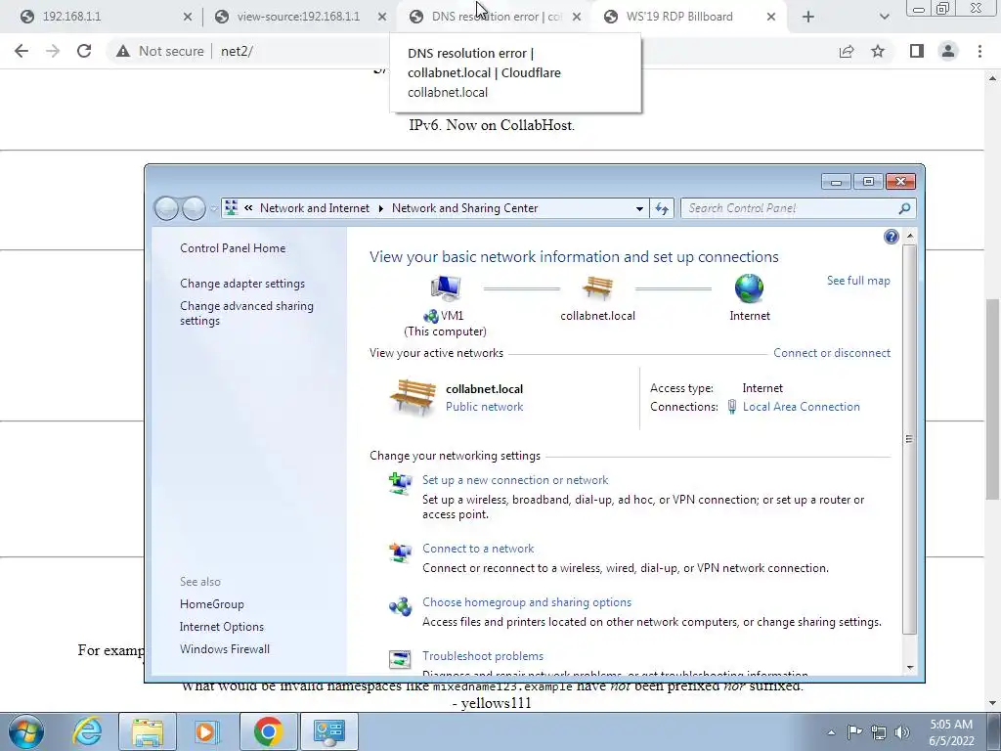Click the Chrome forward arrow

tap(53, 51)
